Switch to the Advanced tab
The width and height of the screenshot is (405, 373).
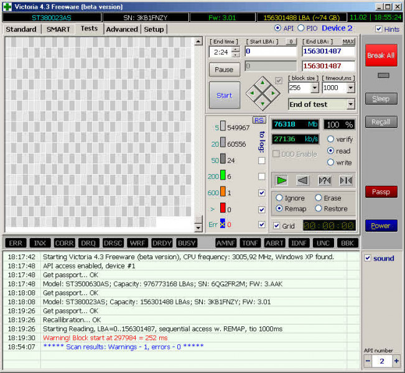[122, 29]
